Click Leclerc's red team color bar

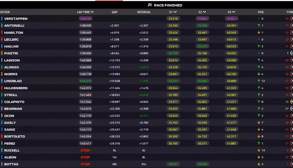click(2, 39)
